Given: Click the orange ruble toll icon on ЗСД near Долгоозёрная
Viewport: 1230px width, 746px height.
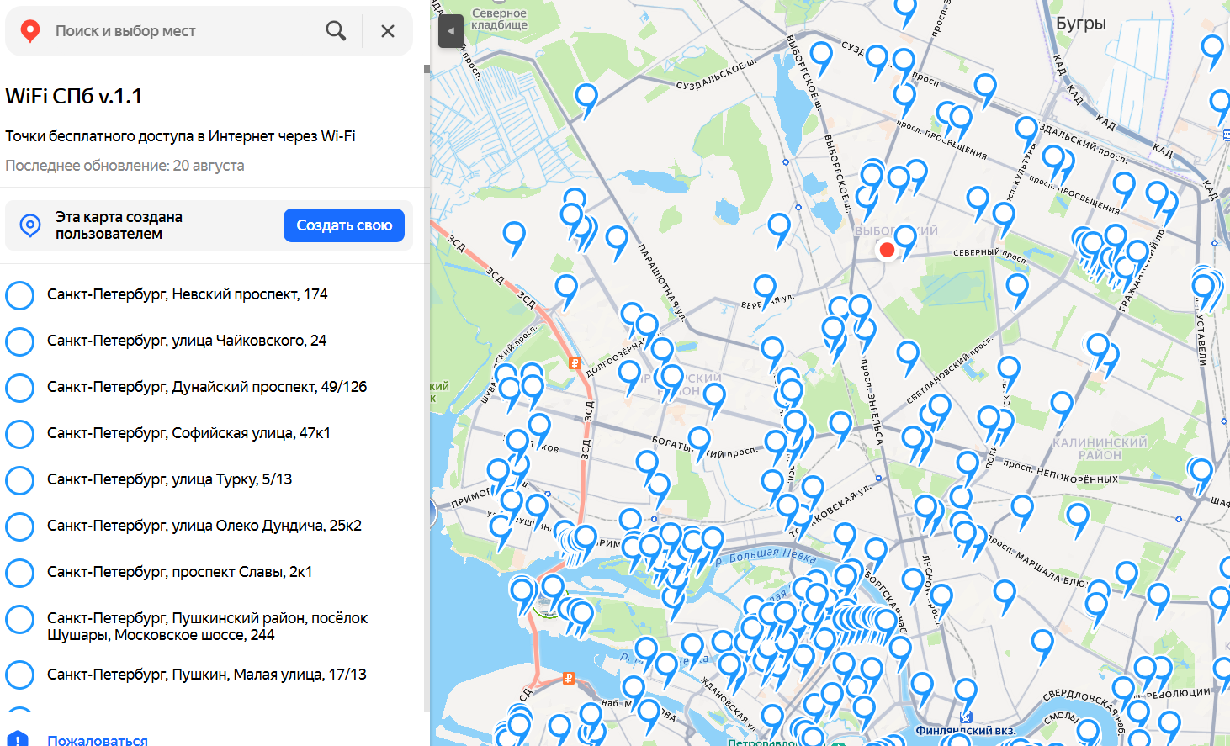Looking at the screenshot, I should click(x=575, y=363).
